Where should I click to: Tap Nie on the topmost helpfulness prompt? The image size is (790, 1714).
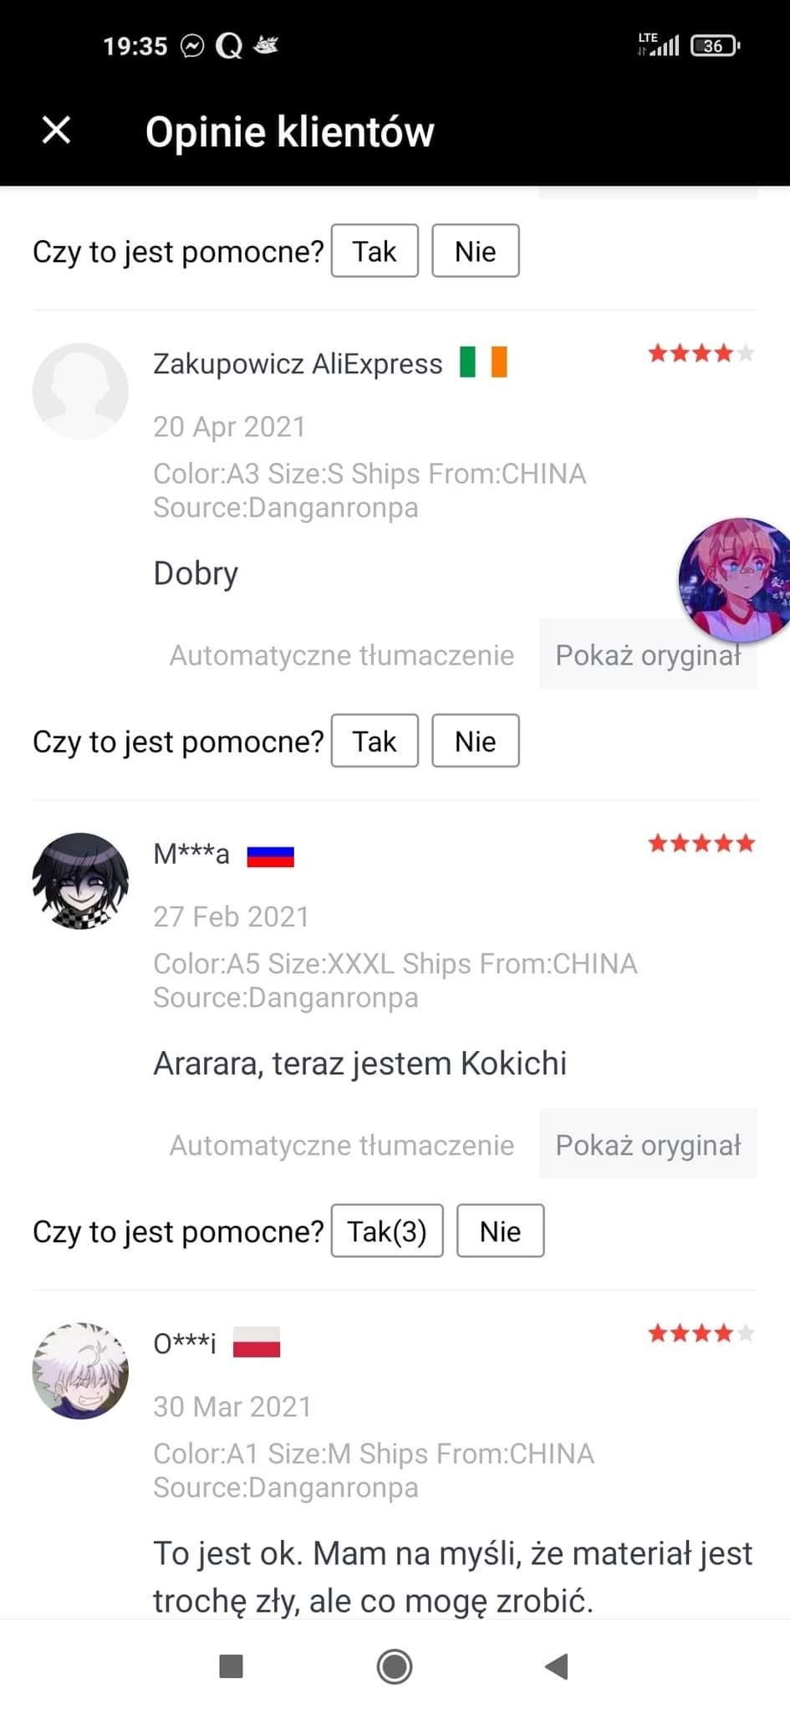click(x=475, y=250)
